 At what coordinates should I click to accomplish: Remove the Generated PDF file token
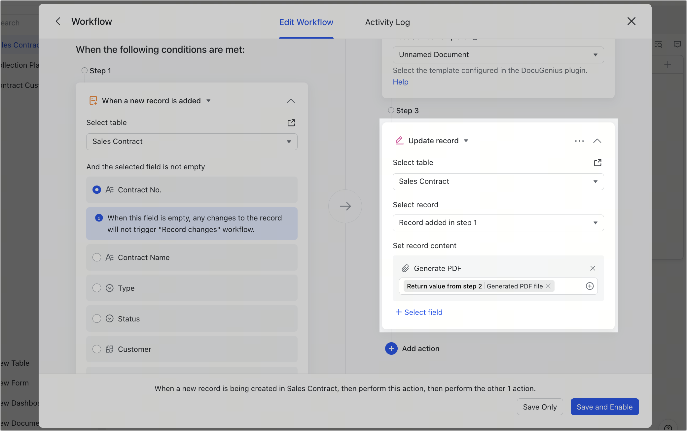click(548, 286)
